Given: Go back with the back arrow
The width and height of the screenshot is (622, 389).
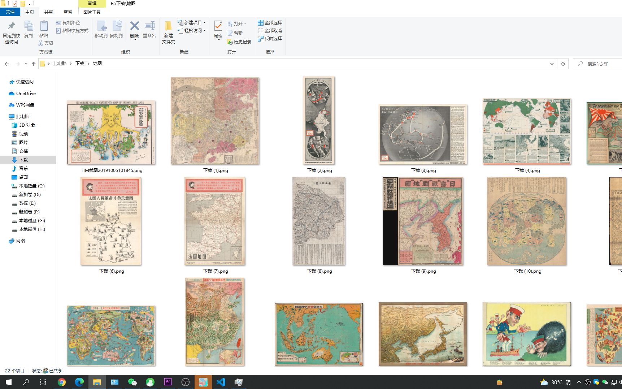Looking at the screenshot, I should coord(7,64).
